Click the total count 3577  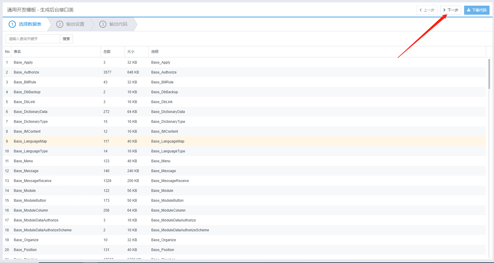tap(107, 72)
